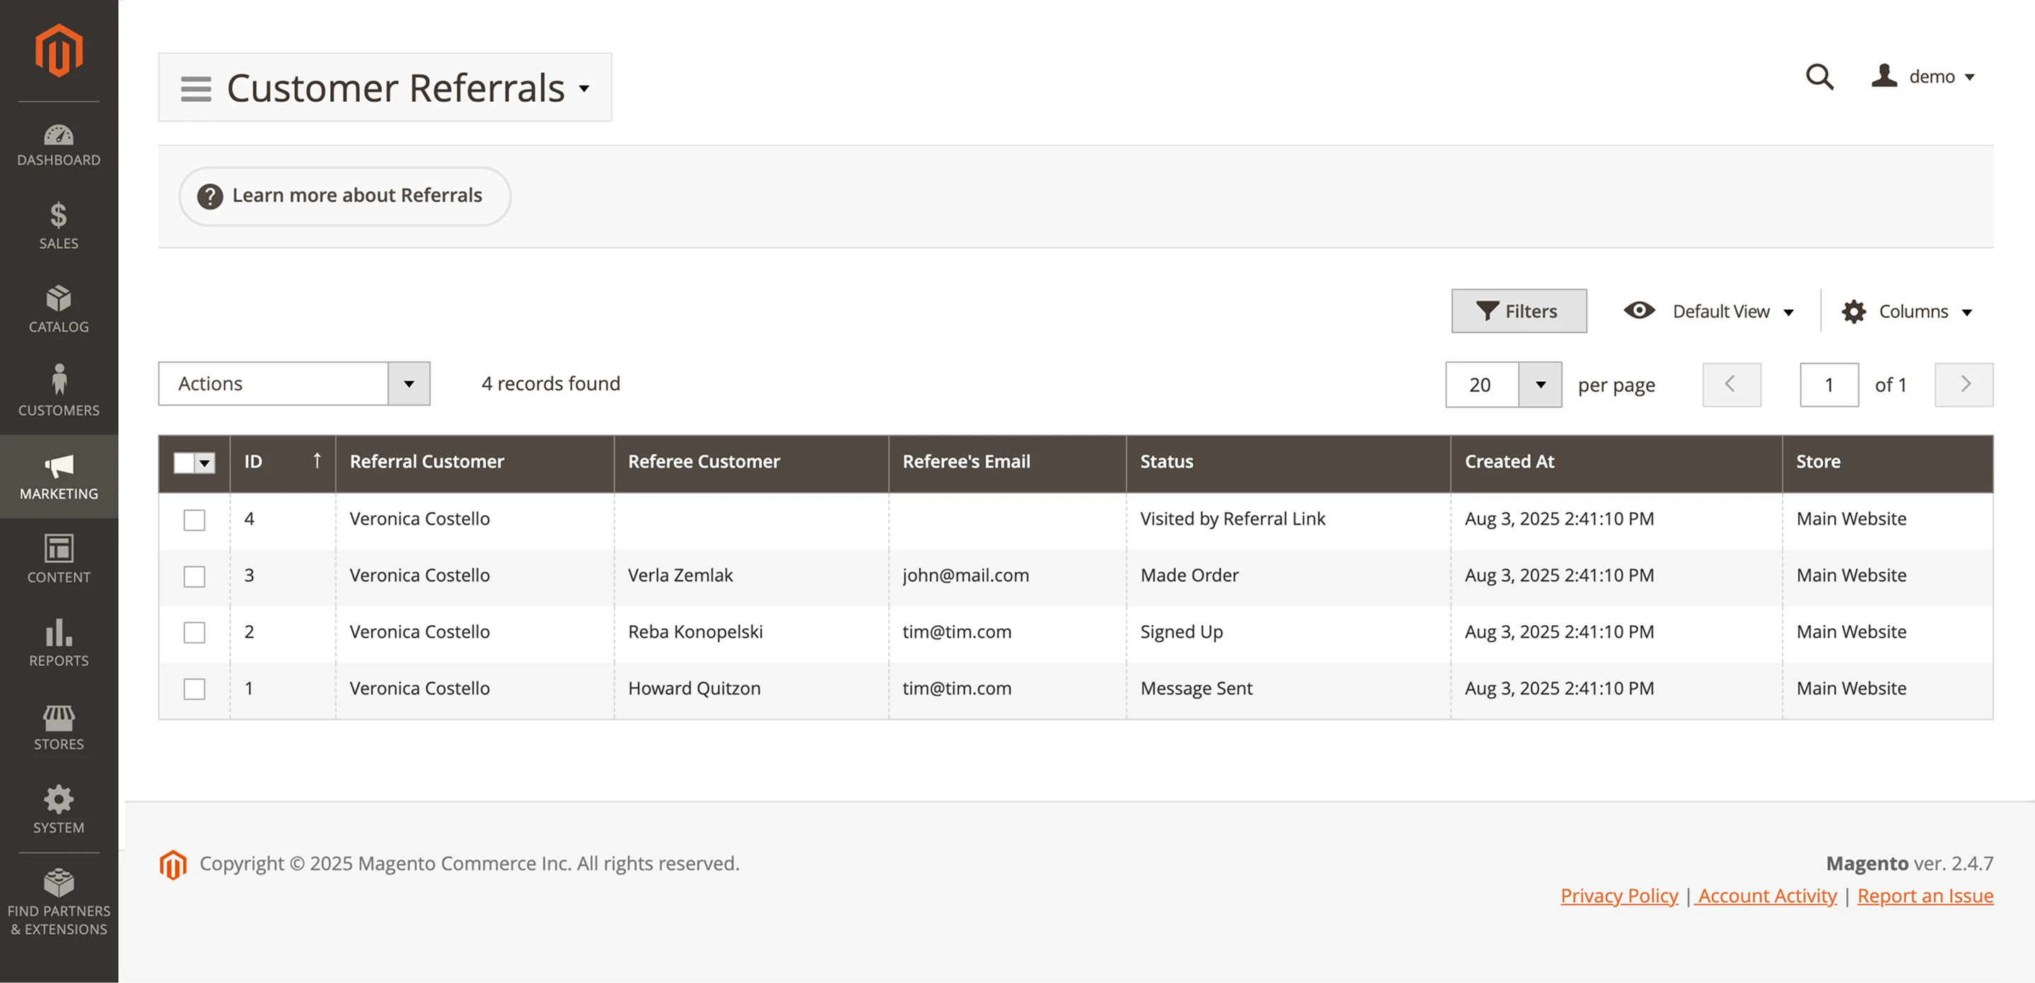Sort the grid by ID column
The height and width of the screenshot is (983, 2035).
(253, 462)
